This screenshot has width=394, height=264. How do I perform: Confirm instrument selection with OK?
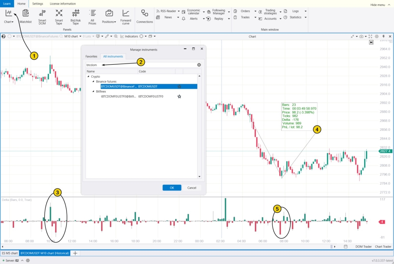171,187
